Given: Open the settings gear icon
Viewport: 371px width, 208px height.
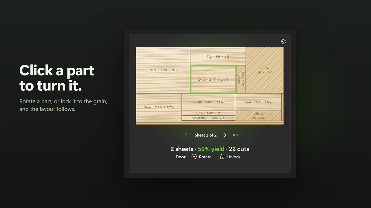Looking at the screenshot, I should tap(283, 42).
